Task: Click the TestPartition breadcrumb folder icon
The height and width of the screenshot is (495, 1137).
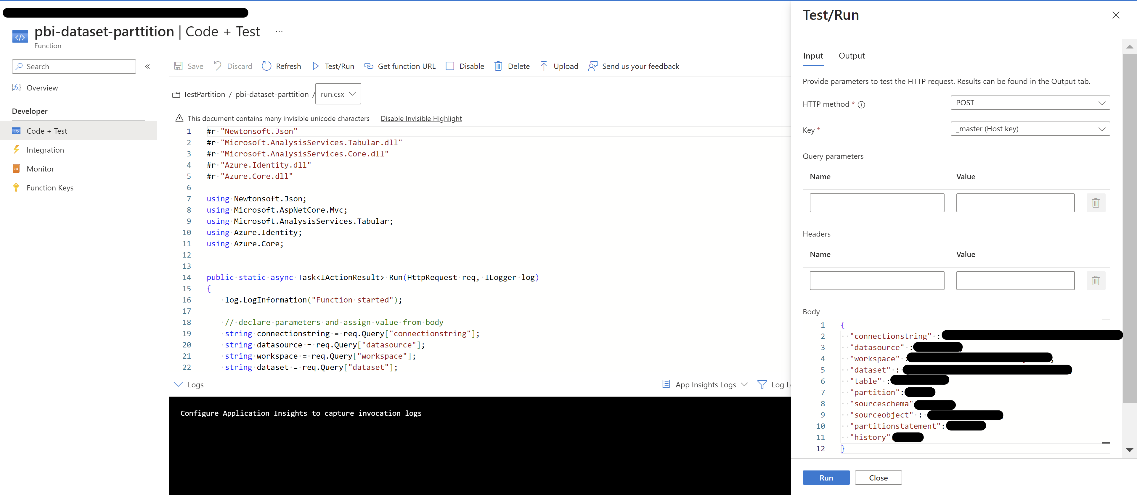Action: (x=176, y=94)
